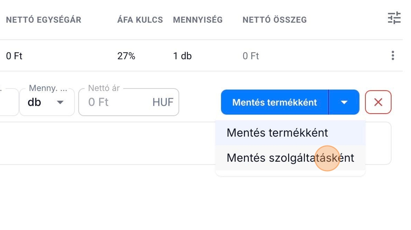Click the NETTÓ ÖSSZEG column header

pos(274,20)
